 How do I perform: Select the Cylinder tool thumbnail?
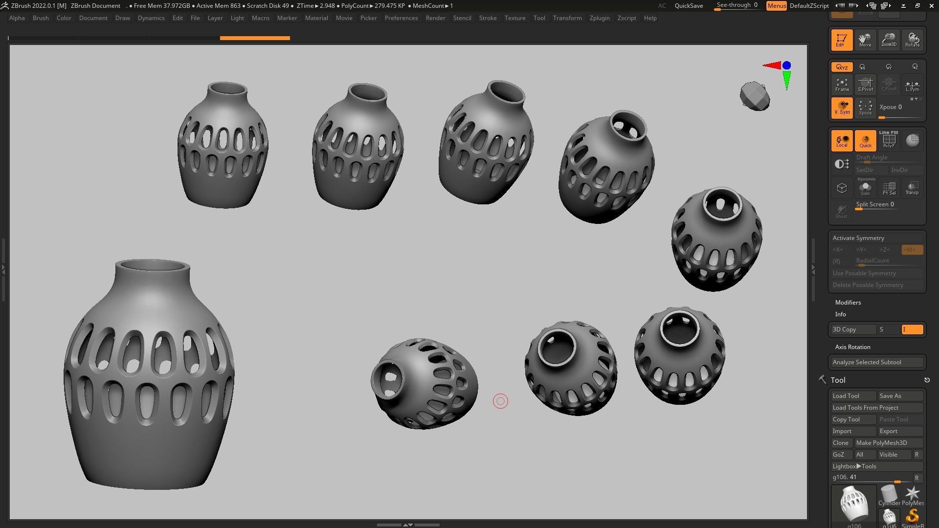click(889, 495)
